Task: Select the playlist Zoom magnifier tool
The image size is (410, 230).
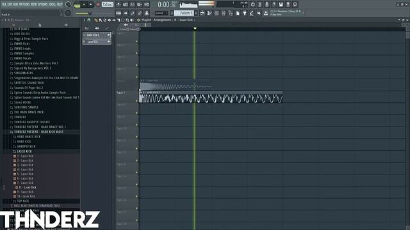Action: tap(127, 20)
